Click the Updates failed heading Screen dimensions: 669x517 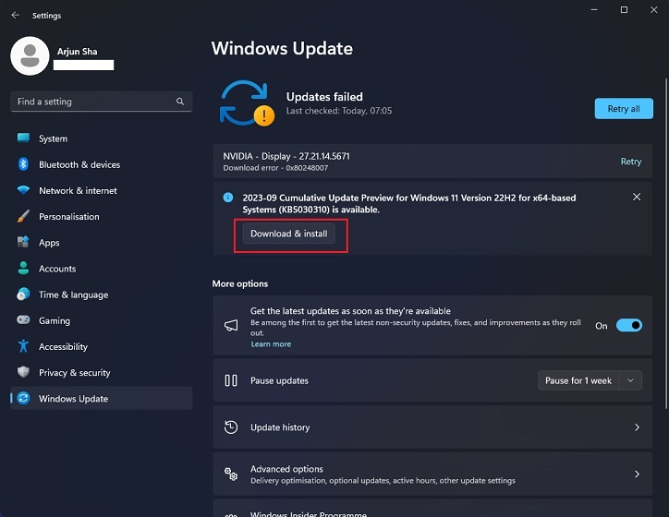(x=324, y=97)
